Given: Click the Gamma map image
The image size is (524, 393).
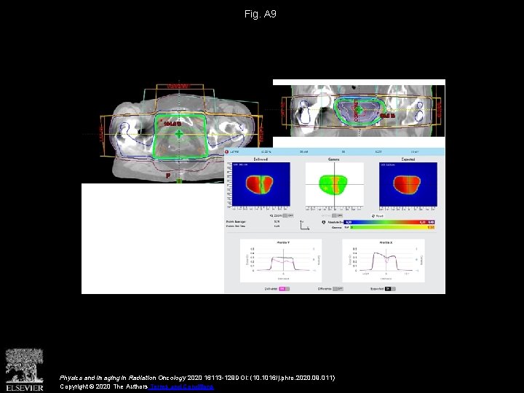Looking at the screenshot, I should pos(335,184).
